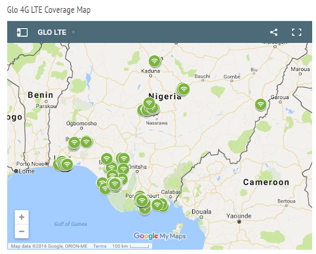The image size is (316, 254).
Task: Click the 100 km map scale
Action: click(129, 246)
